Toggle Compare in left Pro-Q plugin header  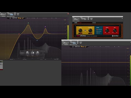11,15
